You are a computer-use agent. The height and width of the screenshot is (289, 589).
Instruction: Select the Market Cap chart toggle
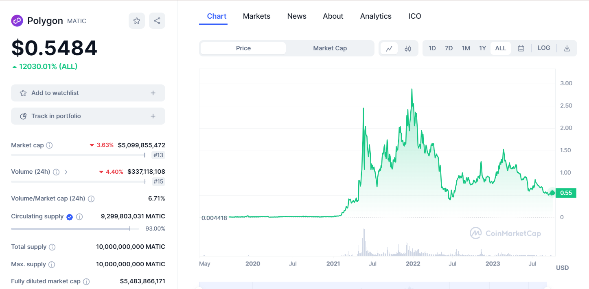[330, 48]
